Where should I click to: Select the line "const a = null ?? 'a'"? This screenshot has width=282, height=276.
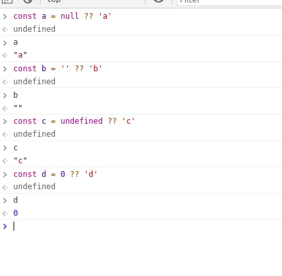(62, 16)
